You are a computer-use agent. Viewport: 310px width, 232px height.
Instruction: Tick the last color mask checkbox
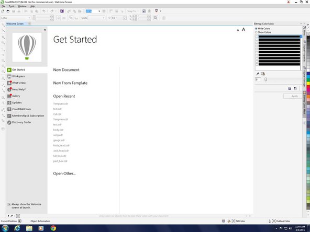tap(257, 64)
